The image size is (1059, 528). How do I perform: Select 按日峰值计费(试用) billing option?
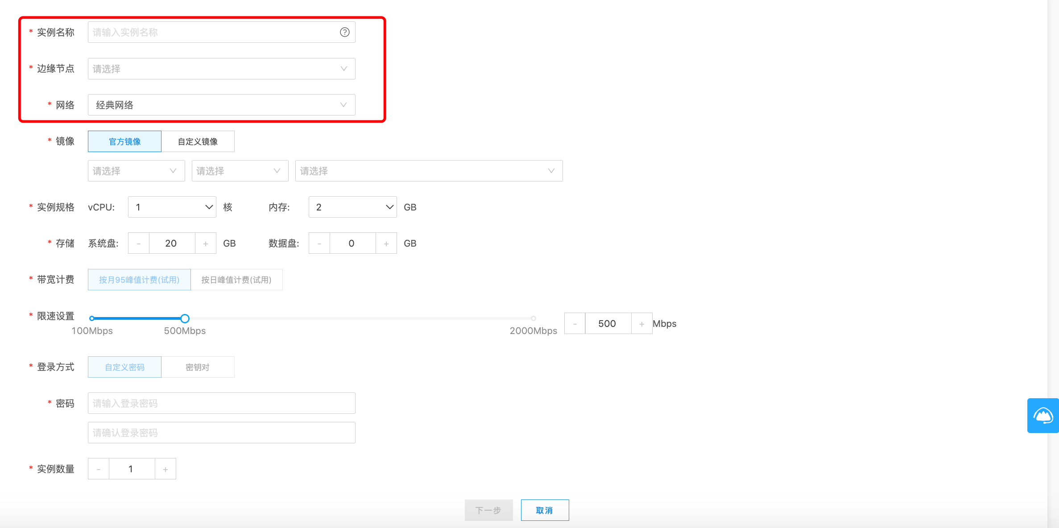[x=236, y=280]
